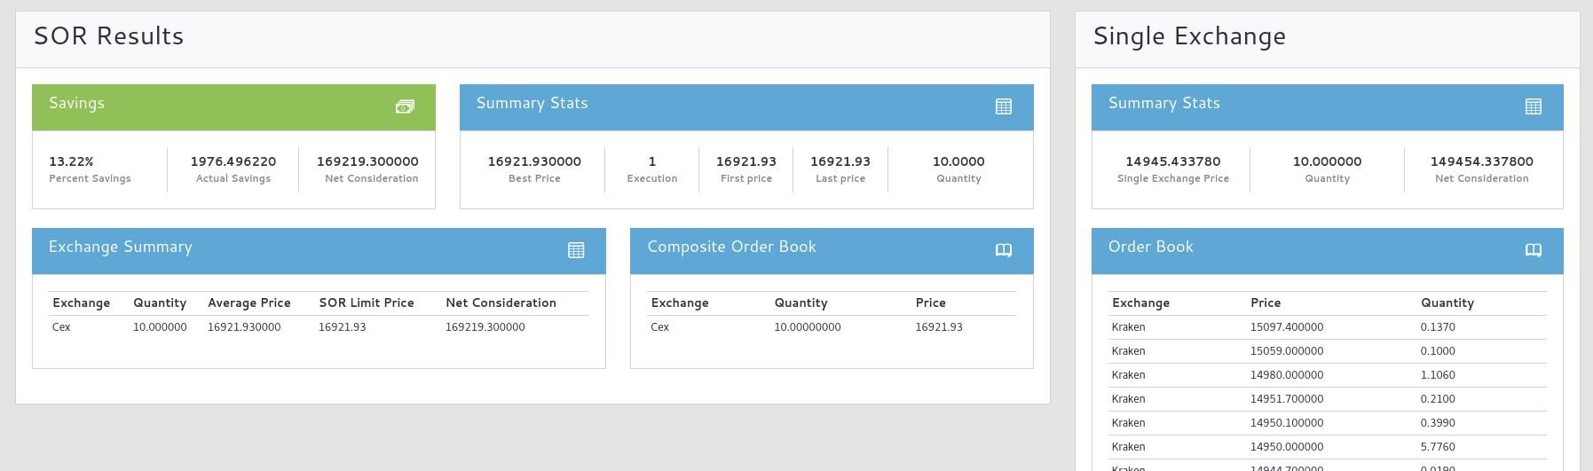Click the book icon in Composite Order Book header
1593x471 pixels.
pyautogui.click(x=1004, y=250)
